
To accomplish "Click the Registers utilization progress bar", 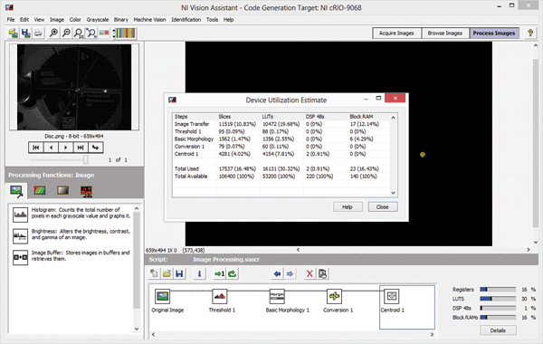I will click(x=498, y=290).
